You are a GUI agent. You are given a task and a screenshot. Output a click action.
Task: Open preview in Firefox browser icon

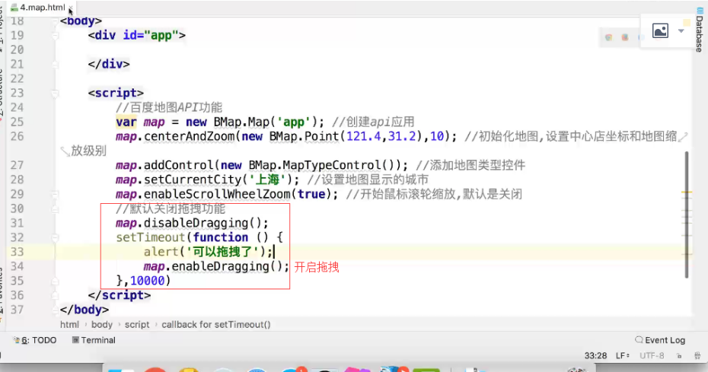(x=625, y=37)
